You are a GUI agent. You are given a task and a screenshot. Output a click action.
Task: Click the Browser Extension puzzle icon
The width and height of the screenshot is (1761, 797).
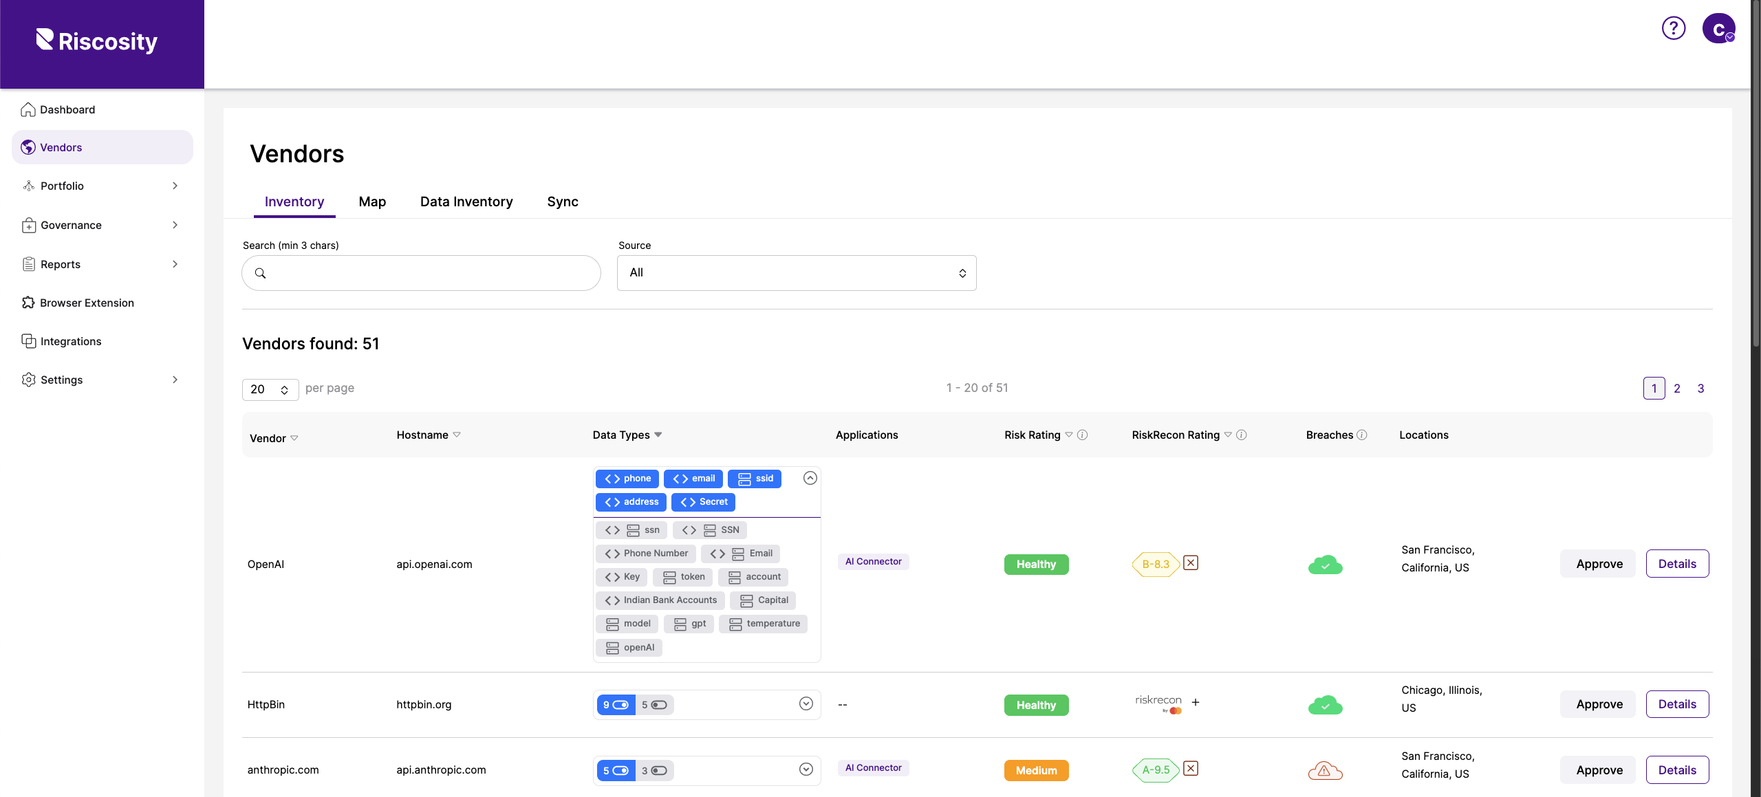[28, 303]
